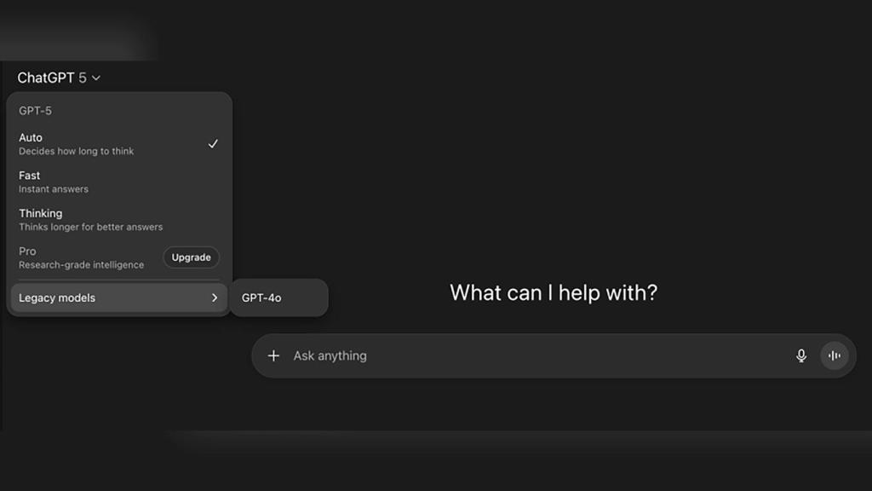This screenshot has height=491, width=872.
Task: Select the Auto thinking mode
Action: pos(31,137)
